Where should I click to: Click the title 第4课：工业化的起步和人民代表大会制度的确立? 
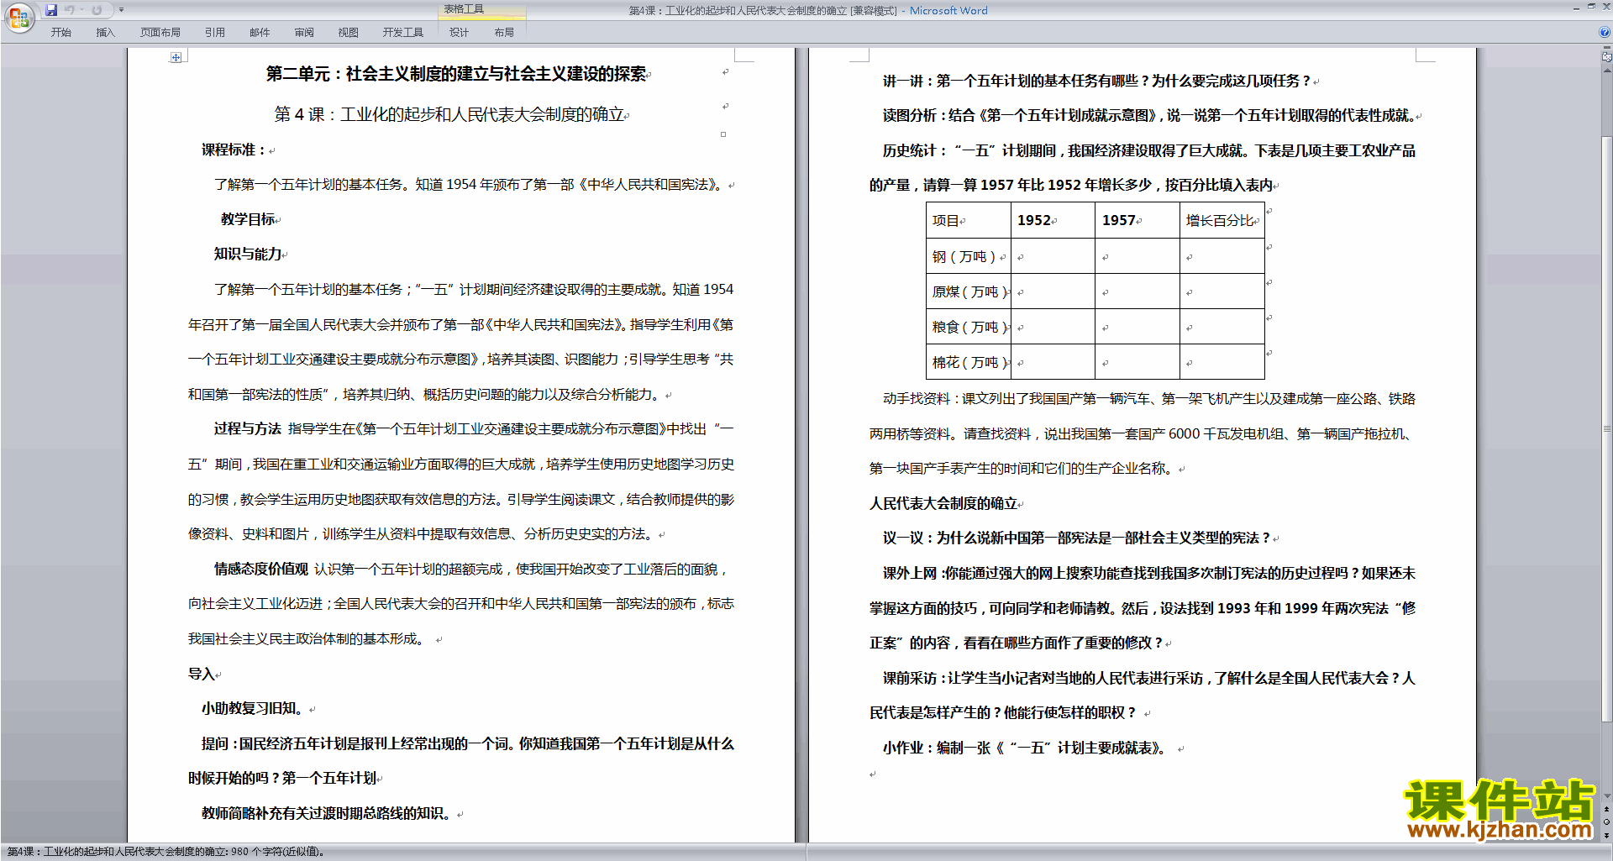click(449, 114)
